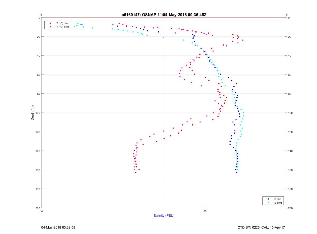
Task: Click the right-axis depth tick '140'
Action: click(x=291, y=151)
